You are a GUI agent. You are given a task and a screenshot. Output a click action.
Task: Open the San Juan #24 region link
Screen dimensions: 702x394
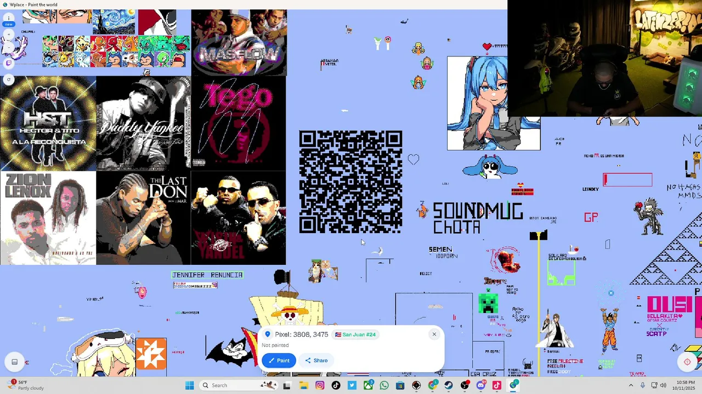(x=356, y=334)
